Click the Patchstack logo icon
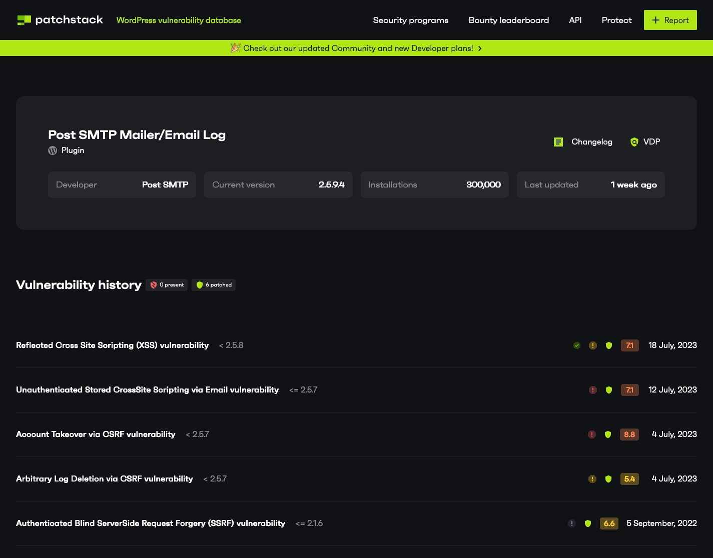The width and height of the screenshot is (713, 558). [24, 20]
